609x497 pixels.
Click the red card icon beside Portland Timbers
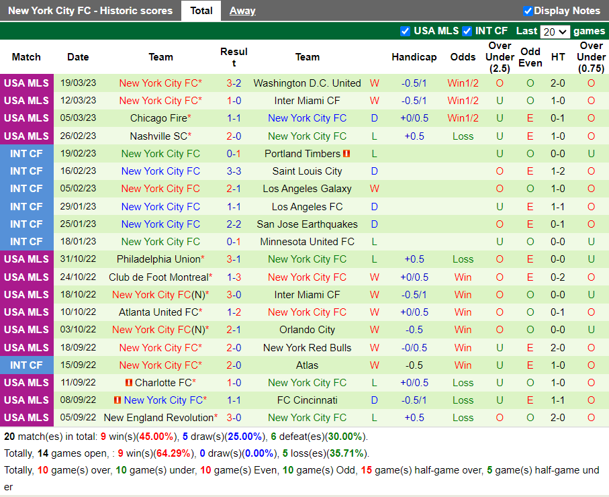346,153
